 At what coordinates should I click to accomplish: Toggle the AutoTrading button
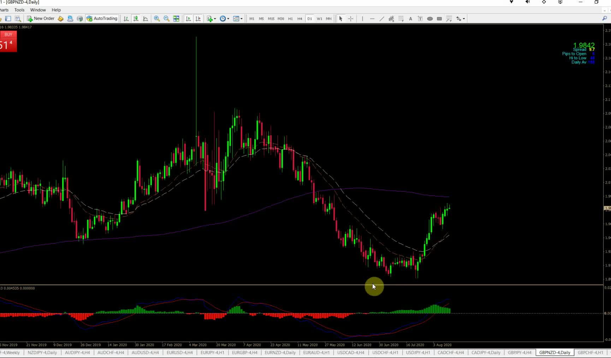[102, 19]
